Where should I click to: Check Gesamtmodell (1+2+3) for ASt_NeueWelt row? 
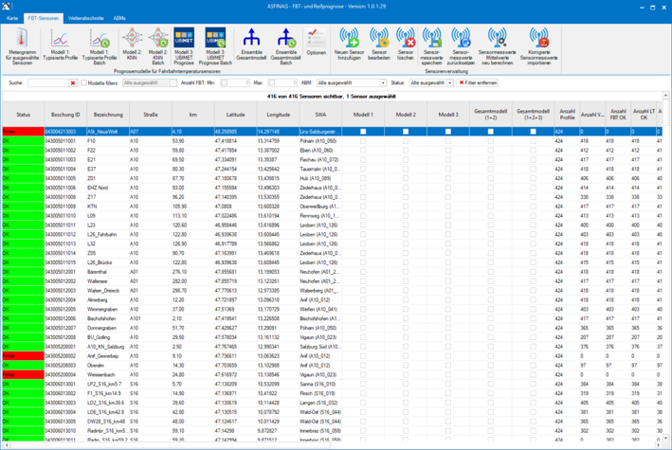click(533, 132)
